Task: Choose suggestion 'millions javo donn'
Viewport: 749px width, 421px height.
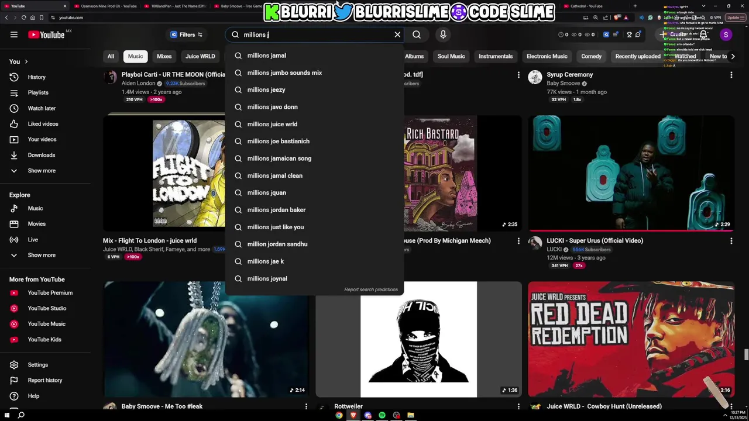Action: pos(314,107)
